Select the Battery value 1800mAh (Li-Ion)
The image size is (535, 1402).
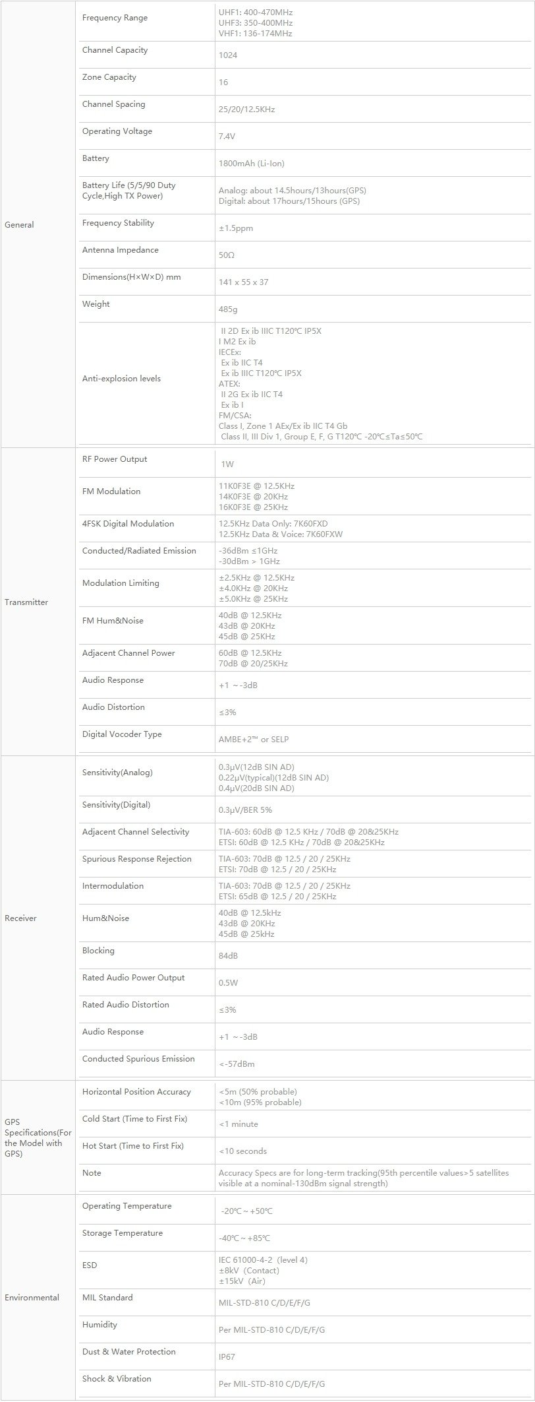252,164
